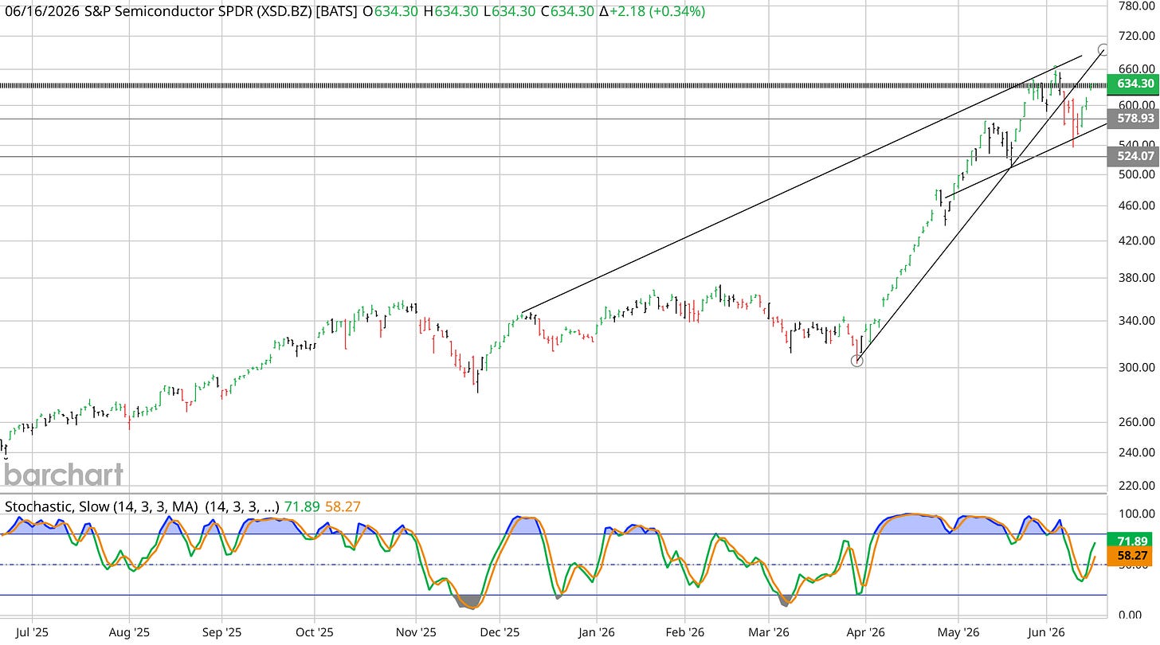Click the Apr '26 date axis label
1160x645 pixels.
(864, 631)
